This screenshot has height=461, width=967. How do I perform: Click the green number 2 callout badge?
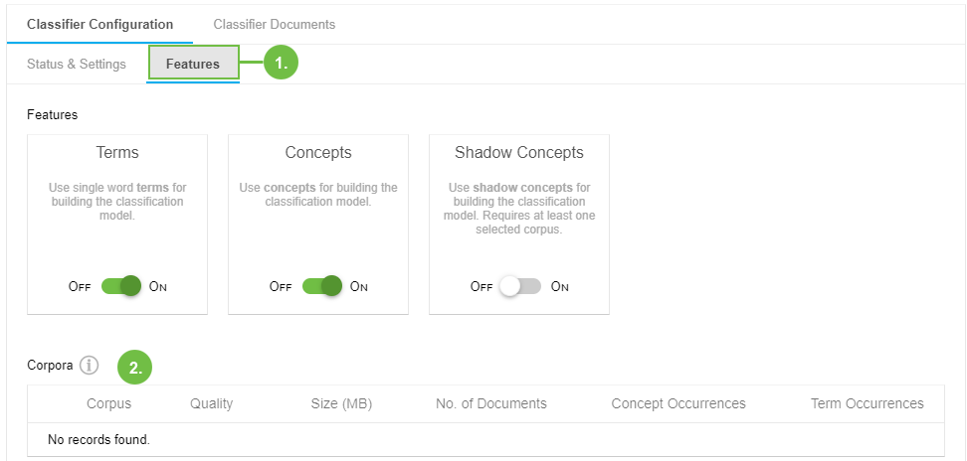click(x=135, y=367)
